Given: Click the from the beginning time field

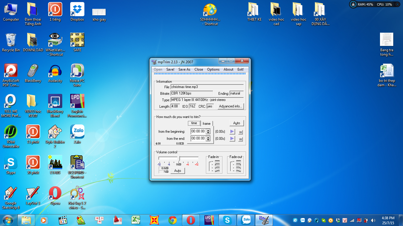Looking at the screenshot, I should point(198,132).
